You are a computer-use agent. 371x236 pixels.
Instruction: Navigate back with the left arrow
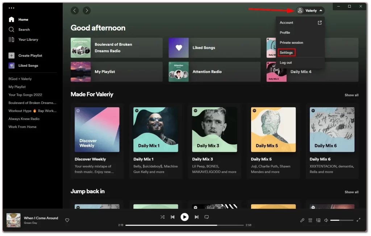point(75,11)
